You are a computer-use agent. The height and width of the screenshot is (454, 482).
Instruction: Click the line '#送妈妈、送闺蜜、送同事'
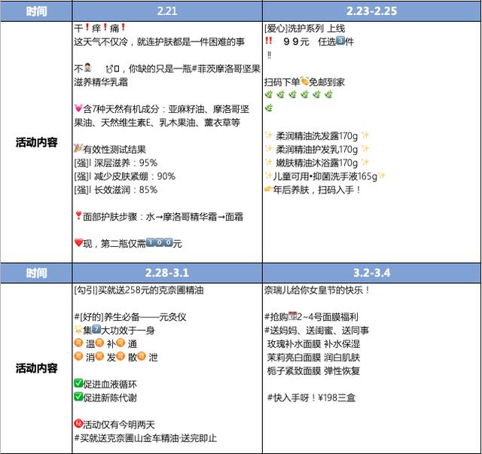[316, 331]
